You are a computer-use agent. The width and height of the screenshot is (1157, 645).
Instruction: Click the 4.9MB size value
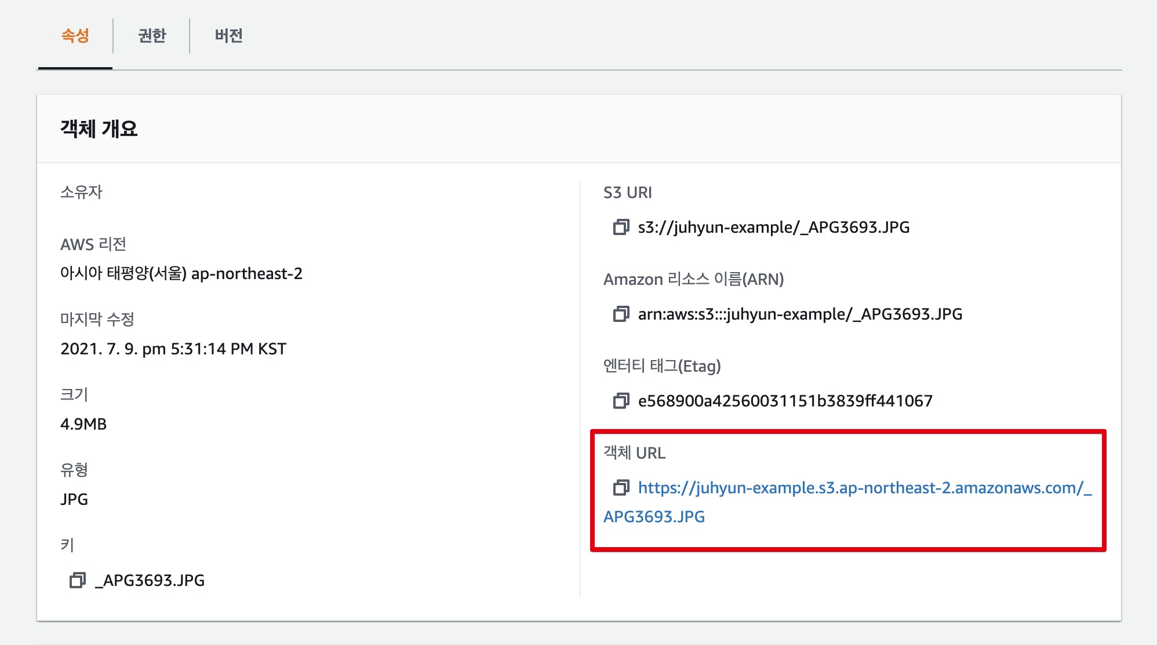coord(83,424)
